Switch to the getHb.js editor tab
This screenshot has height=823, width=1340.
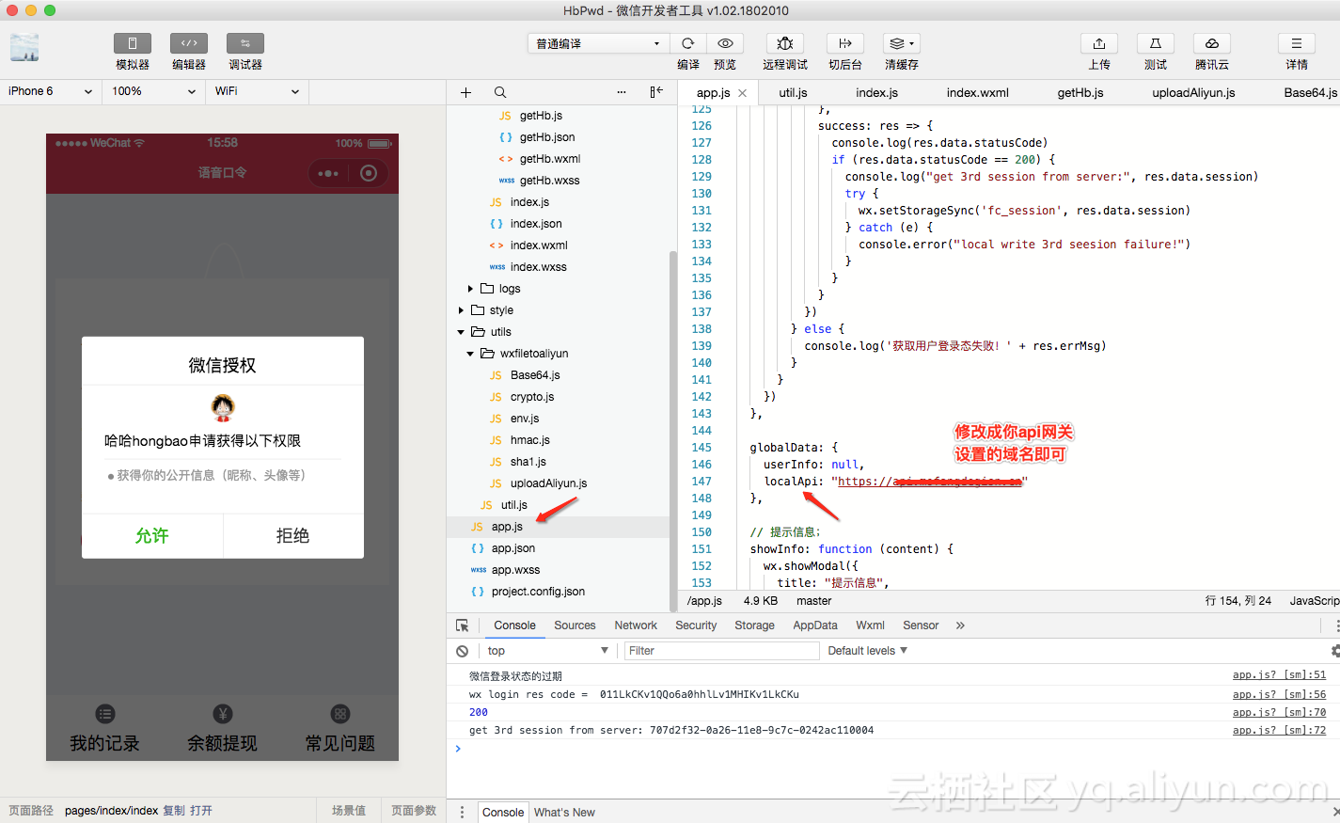(1080, 93)
